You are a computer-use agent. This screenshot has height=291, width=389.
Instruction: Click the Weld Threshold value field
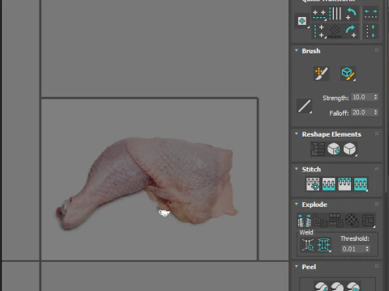(x=353, y=249)
